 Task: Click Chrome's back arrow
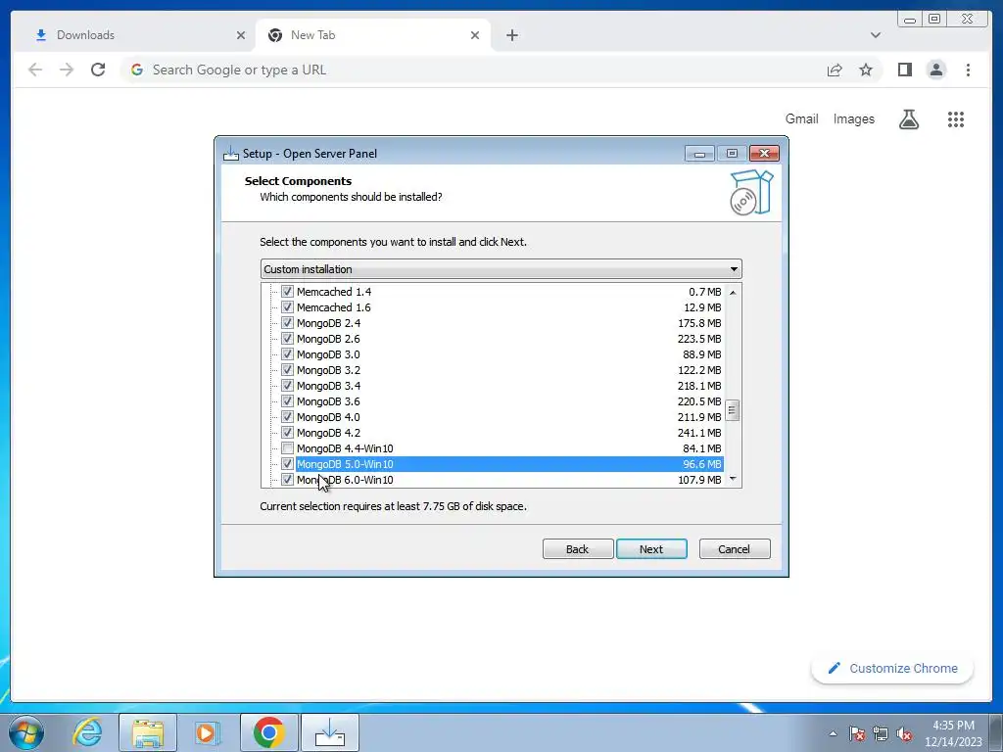tap(35, 70)
